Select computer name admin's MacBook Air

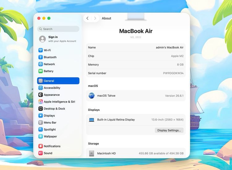coord(170,47)
